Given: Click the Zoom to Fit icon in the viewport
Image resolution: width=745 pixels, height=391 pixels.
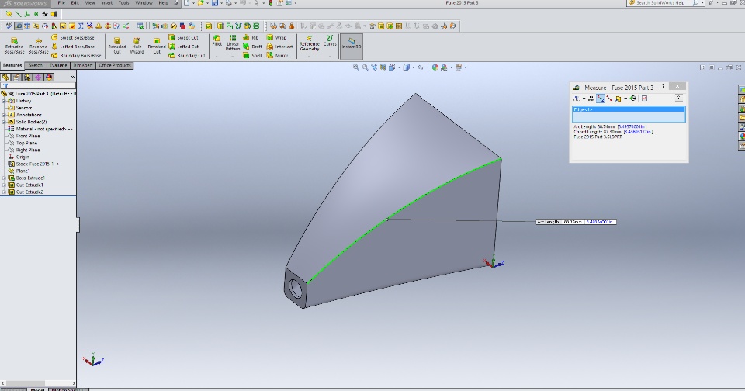Looking at the screenshot, I should (356, 67).
